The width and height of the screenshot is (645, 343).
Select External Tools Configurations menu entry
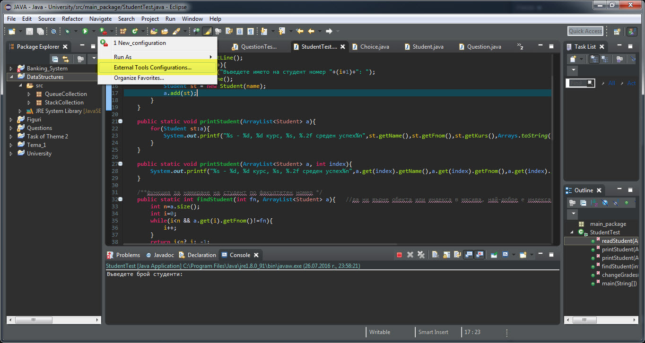(x=157, y=68)
